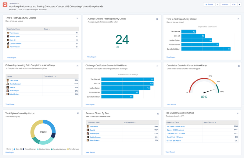
Task: Click the Robert Graham bar with score 3.6
Action: (120, 93)
